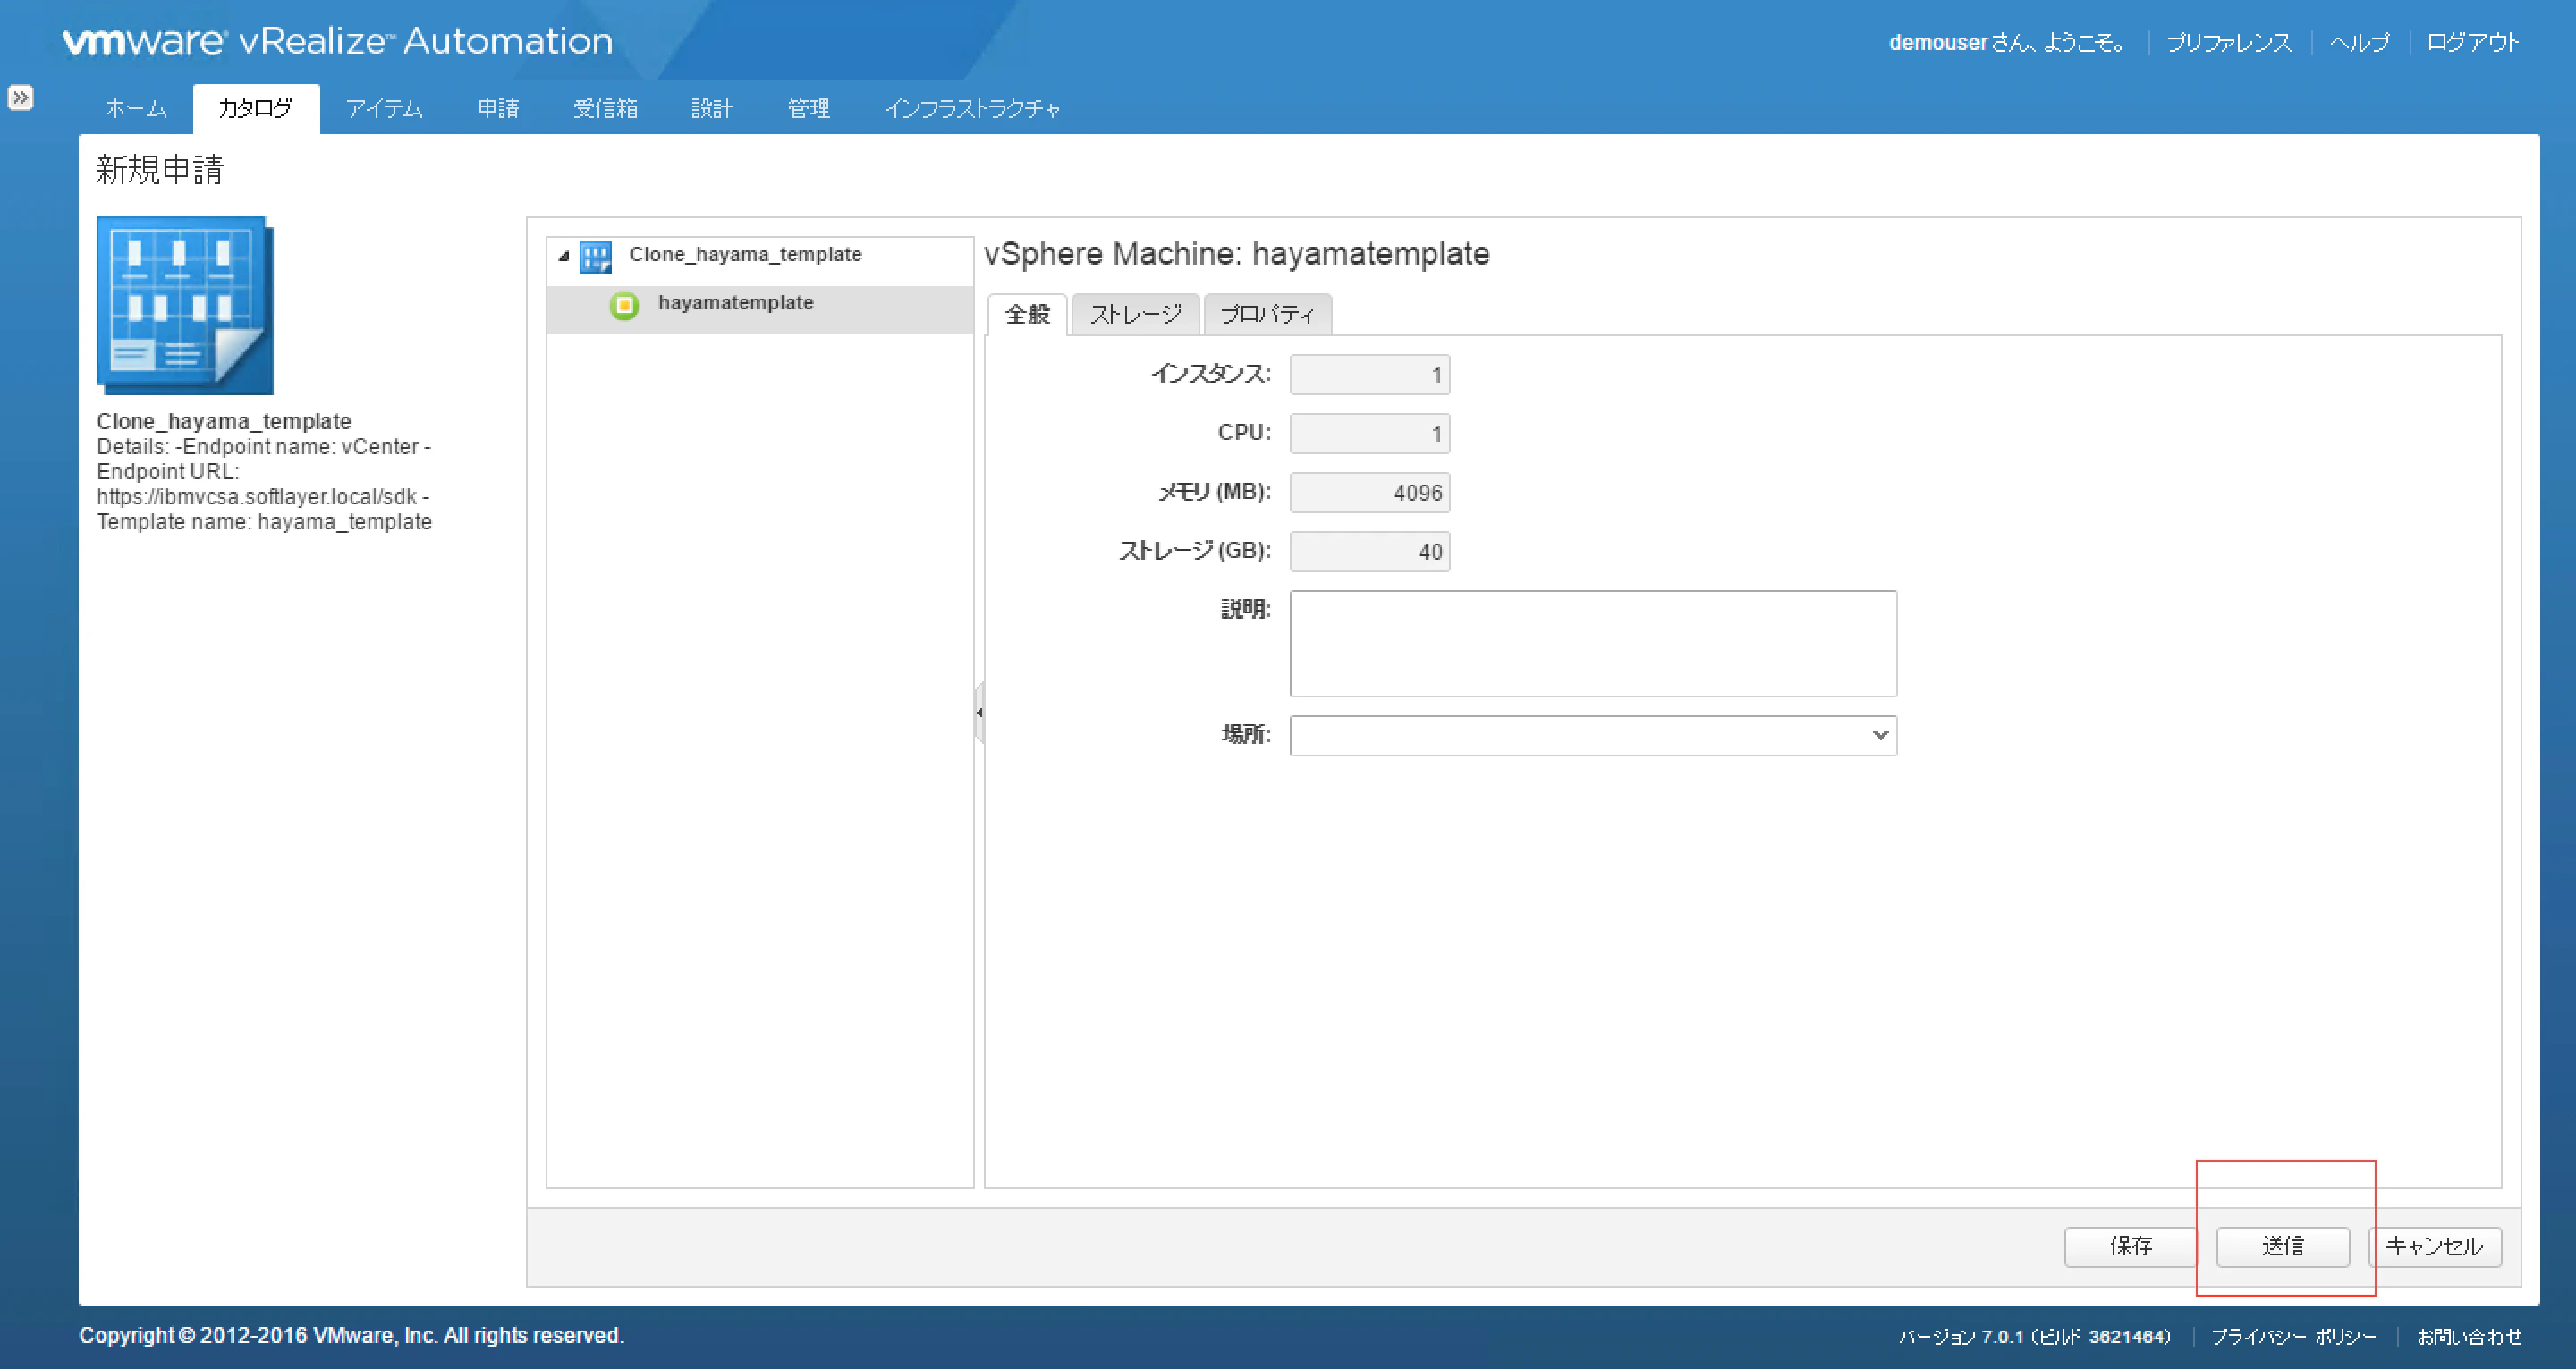
Task: Click the VMware vRealize Automation logo
Action: pyautogui.click(x=336, y=41)
